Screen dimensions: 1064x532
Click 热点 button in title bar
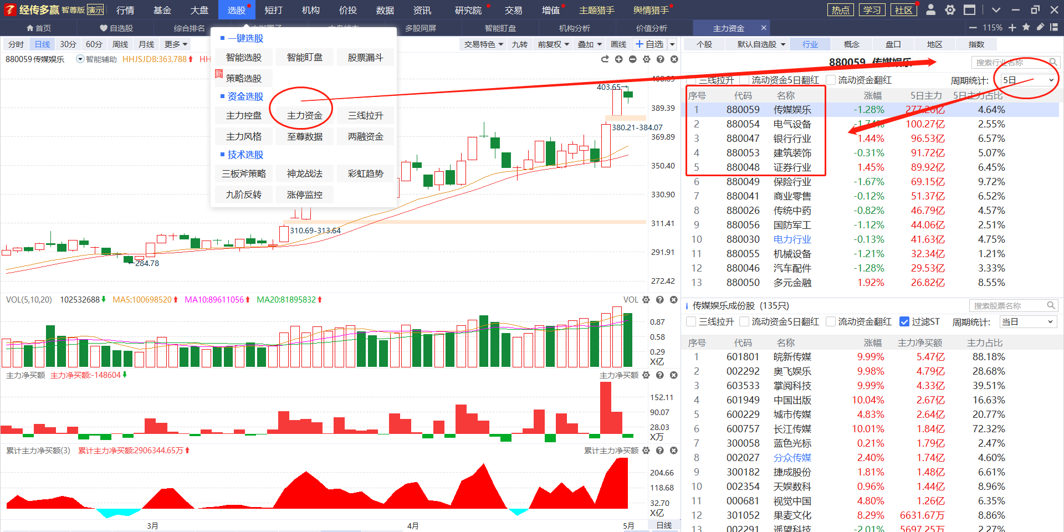841,10
